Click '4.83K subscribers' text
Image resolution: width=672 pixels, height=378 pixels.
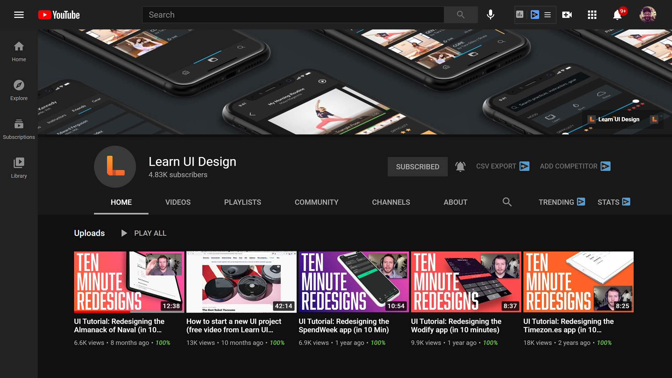coord(178,175)
